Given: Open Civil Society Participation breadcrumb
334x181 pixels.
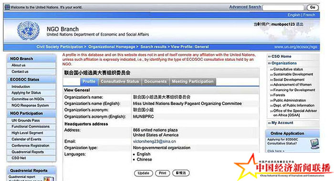Looking at the screenshot, I should pyautogui.click(x=60, y=47).
